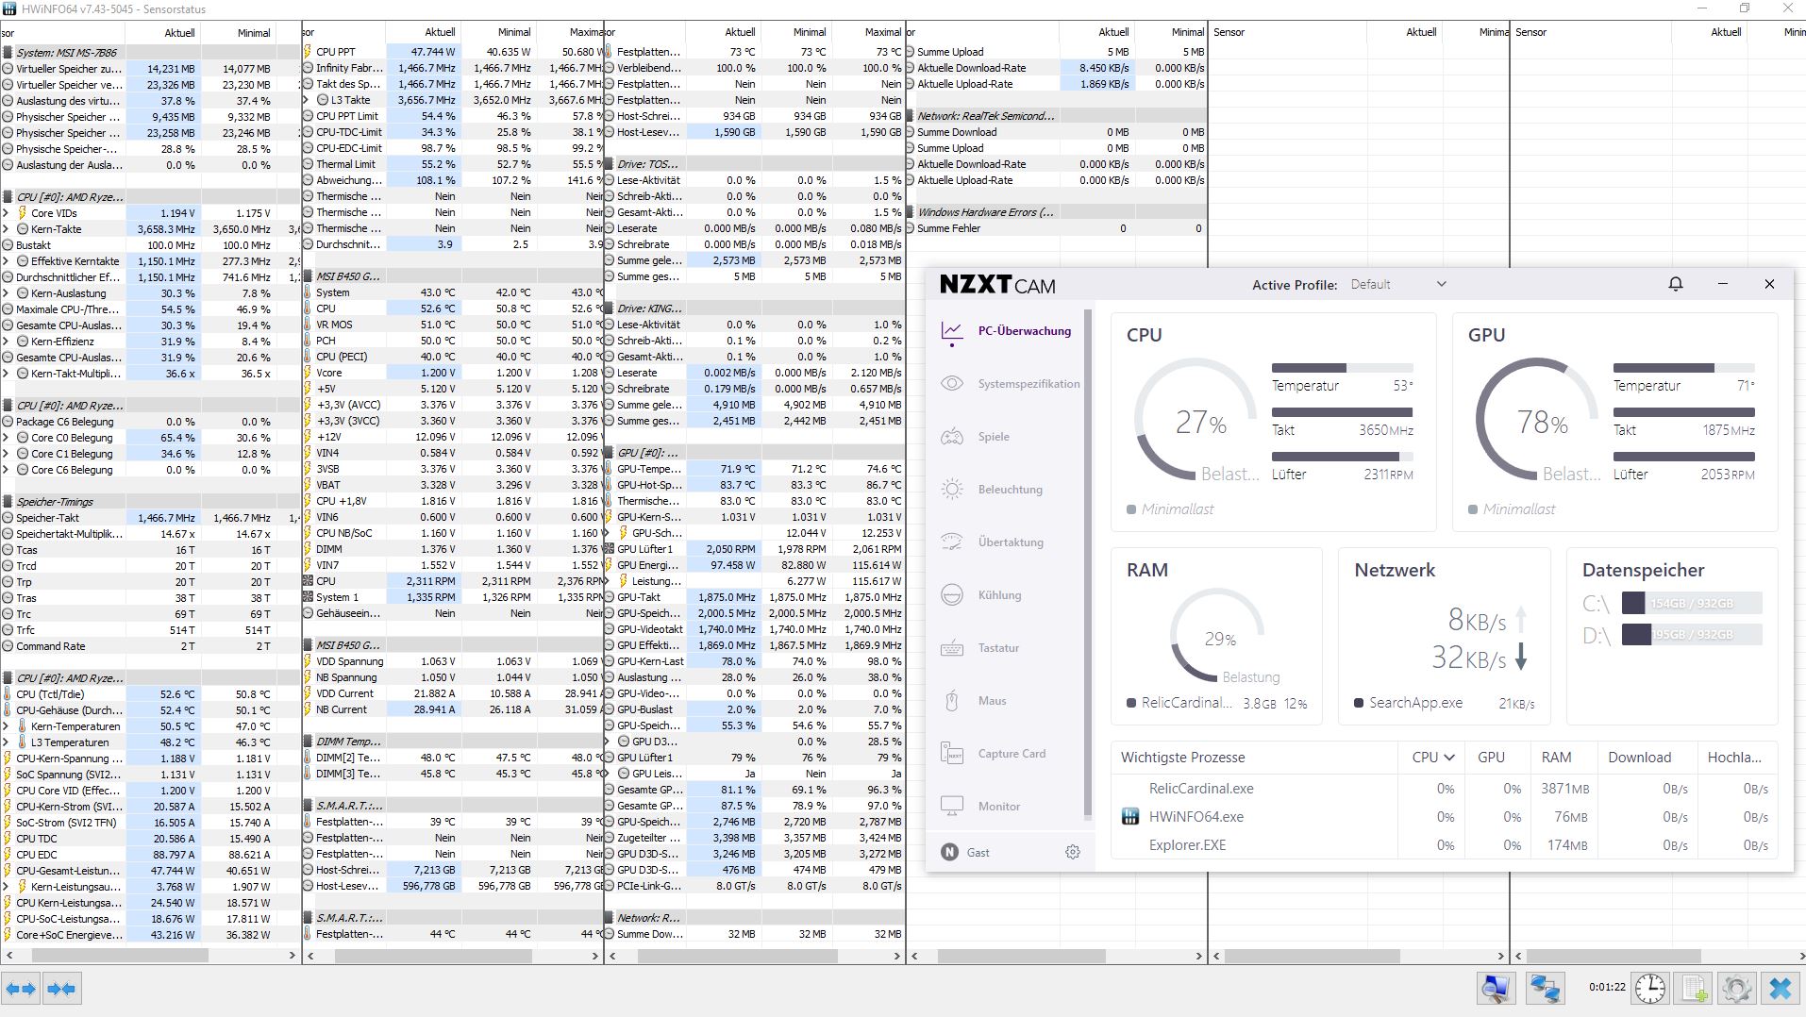
Task: Click the Spiele gamepad icon
Action: coord(952,437)
